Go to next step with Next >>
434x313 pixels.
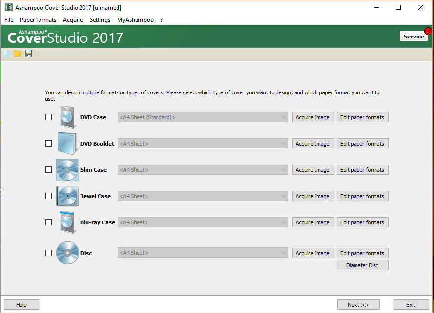[358, 304]
